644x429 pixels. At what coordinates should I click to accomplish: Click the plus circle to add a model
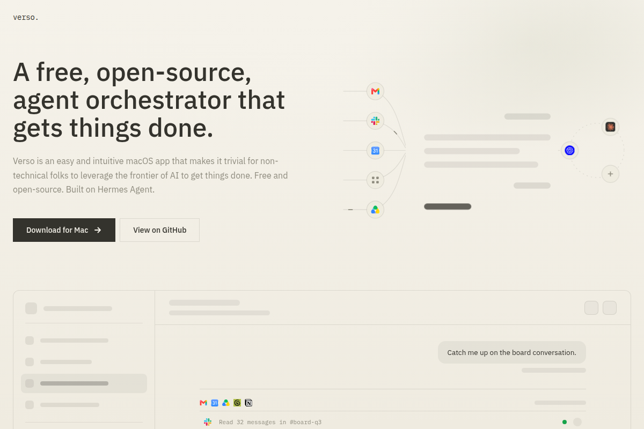610,174
